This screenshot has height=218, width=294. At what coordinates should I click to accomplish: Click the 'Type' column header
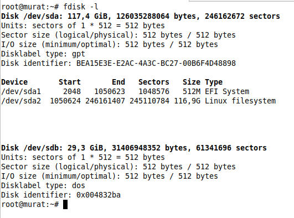(214, 82)
